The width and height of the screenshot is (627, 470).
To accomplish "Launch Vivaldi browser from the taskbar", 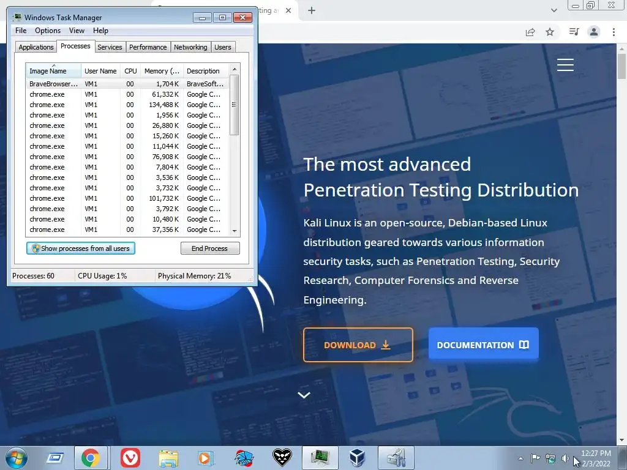I will coord(130,458).
